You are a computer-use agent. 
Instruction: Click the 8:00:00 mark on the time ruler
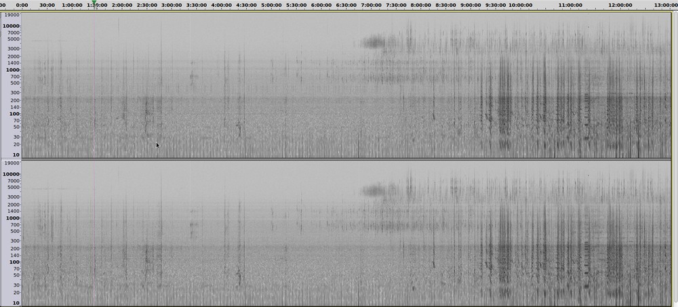pyautogui.click(x=420, y=5)
